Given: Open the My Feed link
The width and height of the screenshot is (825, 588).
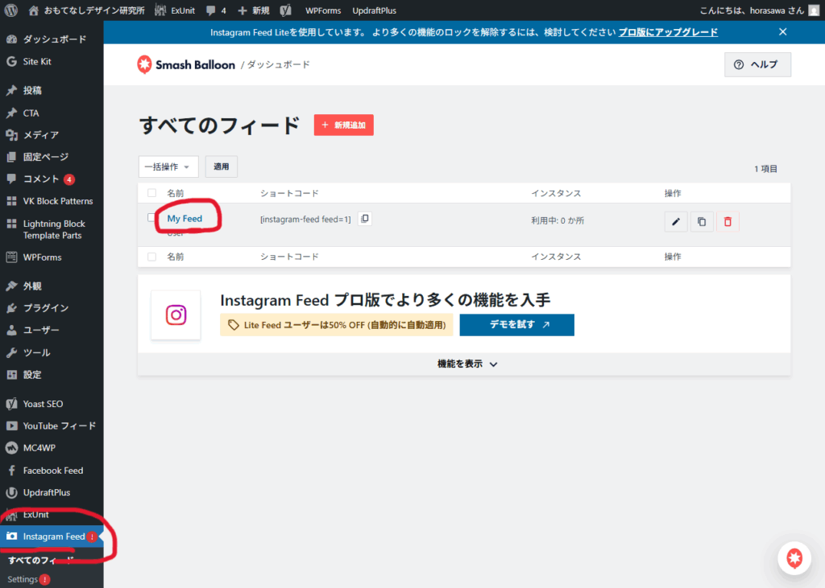Looking at the screenshot, I should pyautogui.click(x=184, y=219).
